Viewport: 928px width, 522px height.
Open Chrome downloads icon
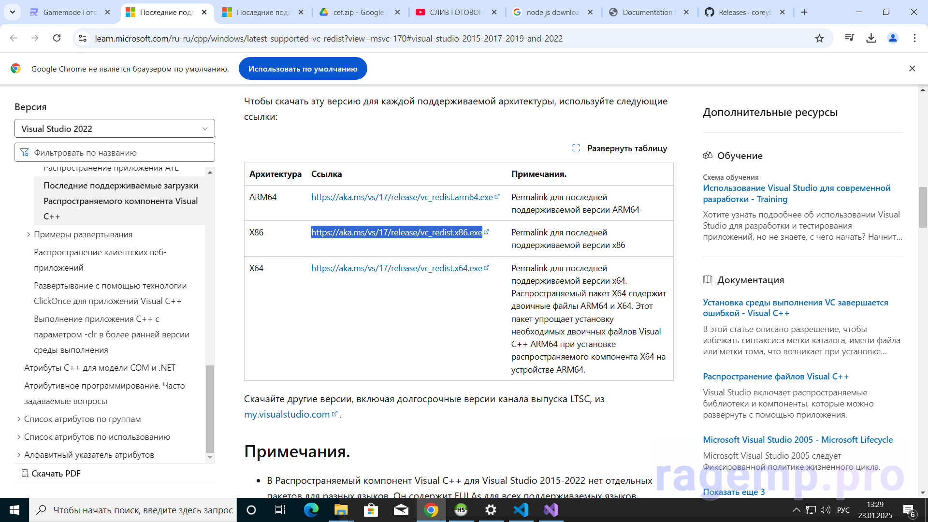click(x=871, y=38)
